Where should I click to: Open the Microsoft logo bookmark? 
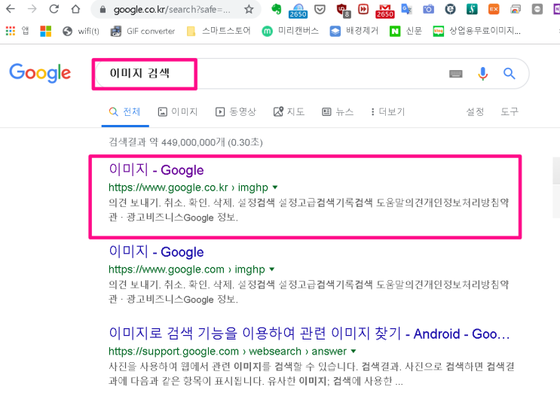coord(46,31)
